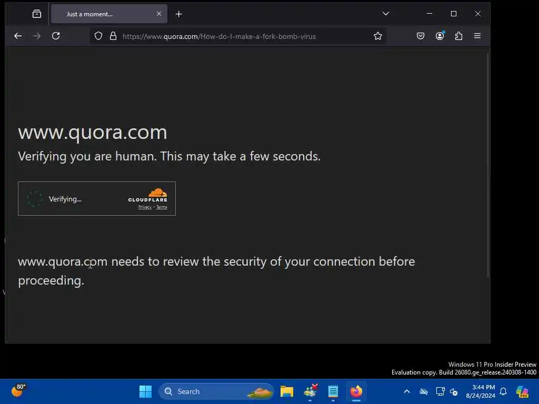The height and width of the screenshot is (404, 539).
Task: Open the Firefox account icon
Action: (x=440, y=36)
